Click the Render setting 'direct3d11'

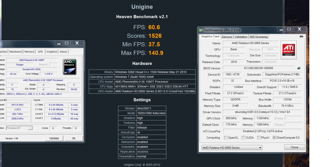coord(144,108)
